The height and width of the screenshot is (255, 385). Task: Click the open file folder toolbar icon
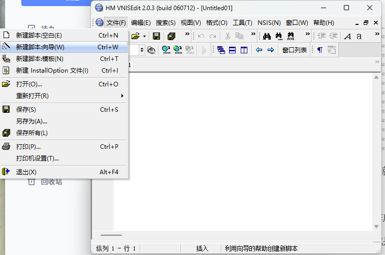[136, 36]
